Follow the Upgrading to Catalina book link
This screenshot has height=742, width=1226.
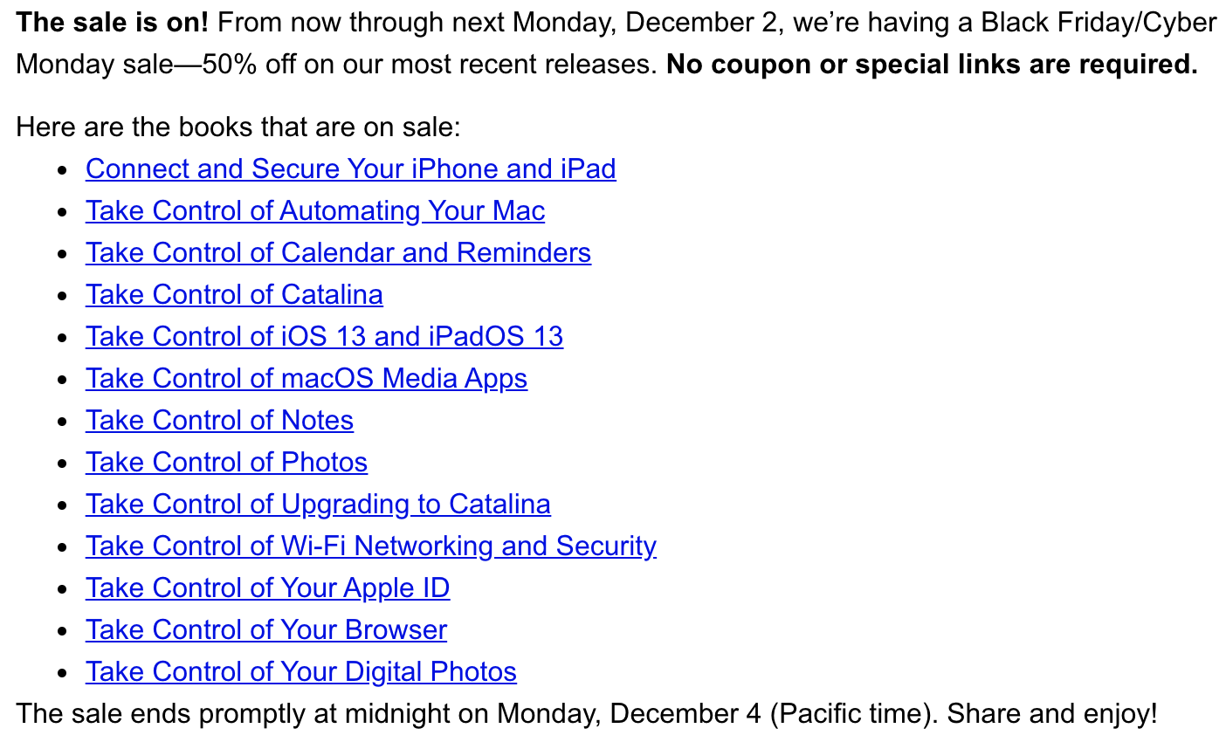click(318, 504)
